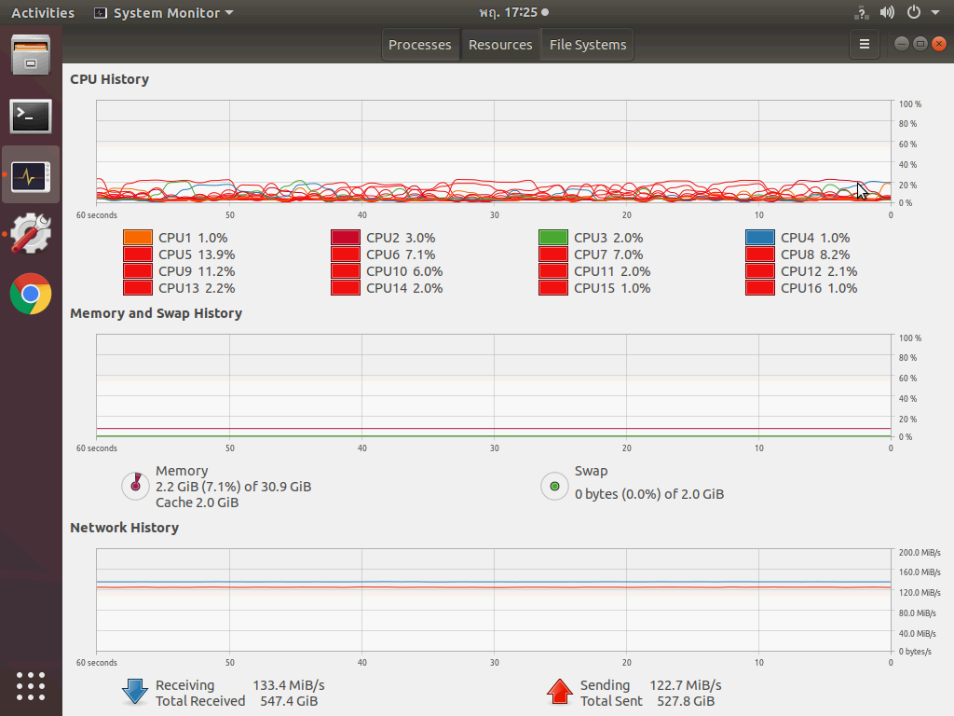Screen dimensions: 954x716
Task: Pick the CPU7 color swatch
Action: (553, 255)
